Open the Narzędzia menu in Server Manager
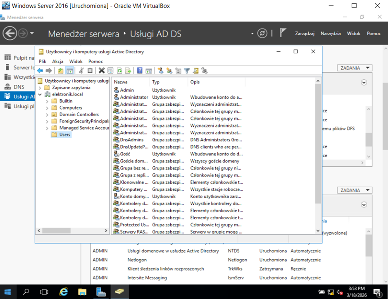 330,33
